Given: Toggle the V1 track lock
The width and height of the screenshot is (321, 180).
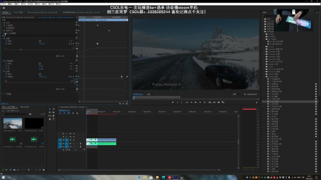Looking at the screenshot, I should (x=63, y=140).
